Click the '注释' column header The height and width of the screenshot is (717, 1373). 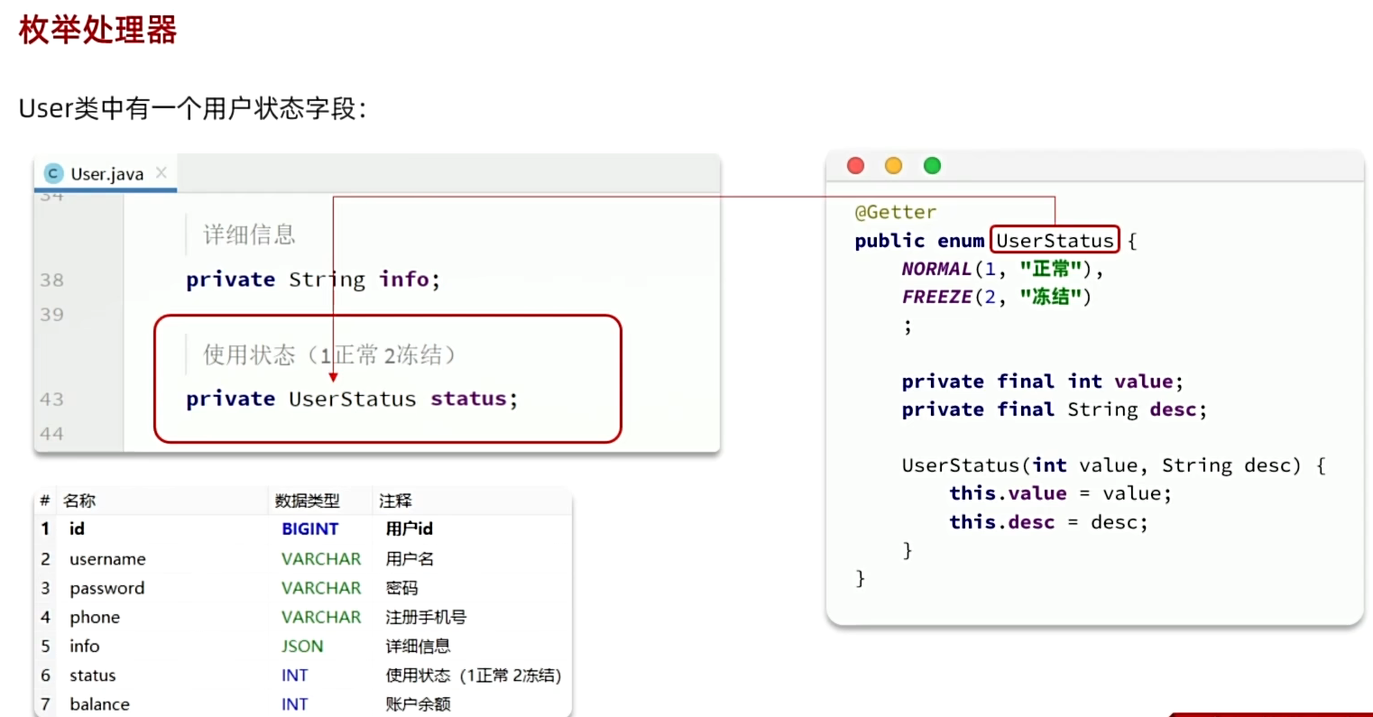point(395,501)
